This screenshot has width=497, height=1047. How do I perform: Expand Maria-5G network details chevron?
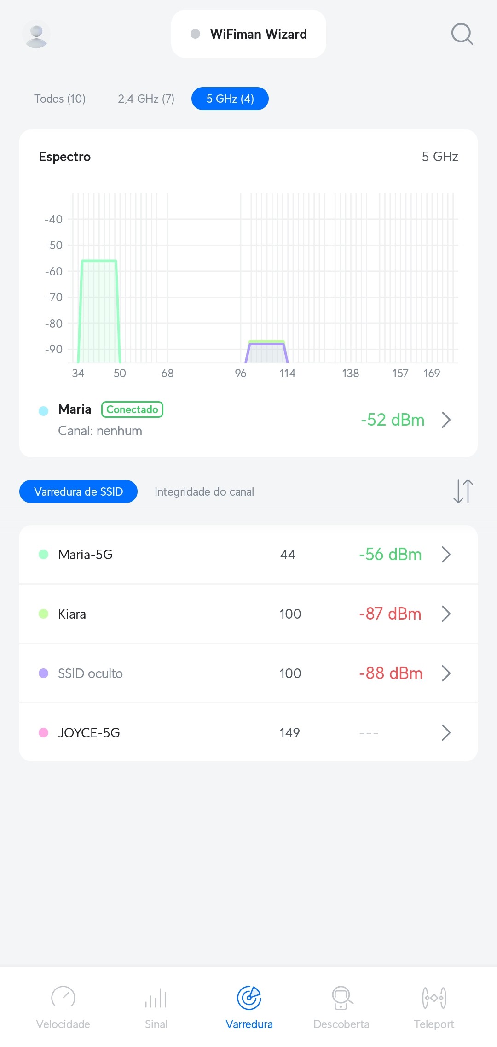click(x=445, y=554)
